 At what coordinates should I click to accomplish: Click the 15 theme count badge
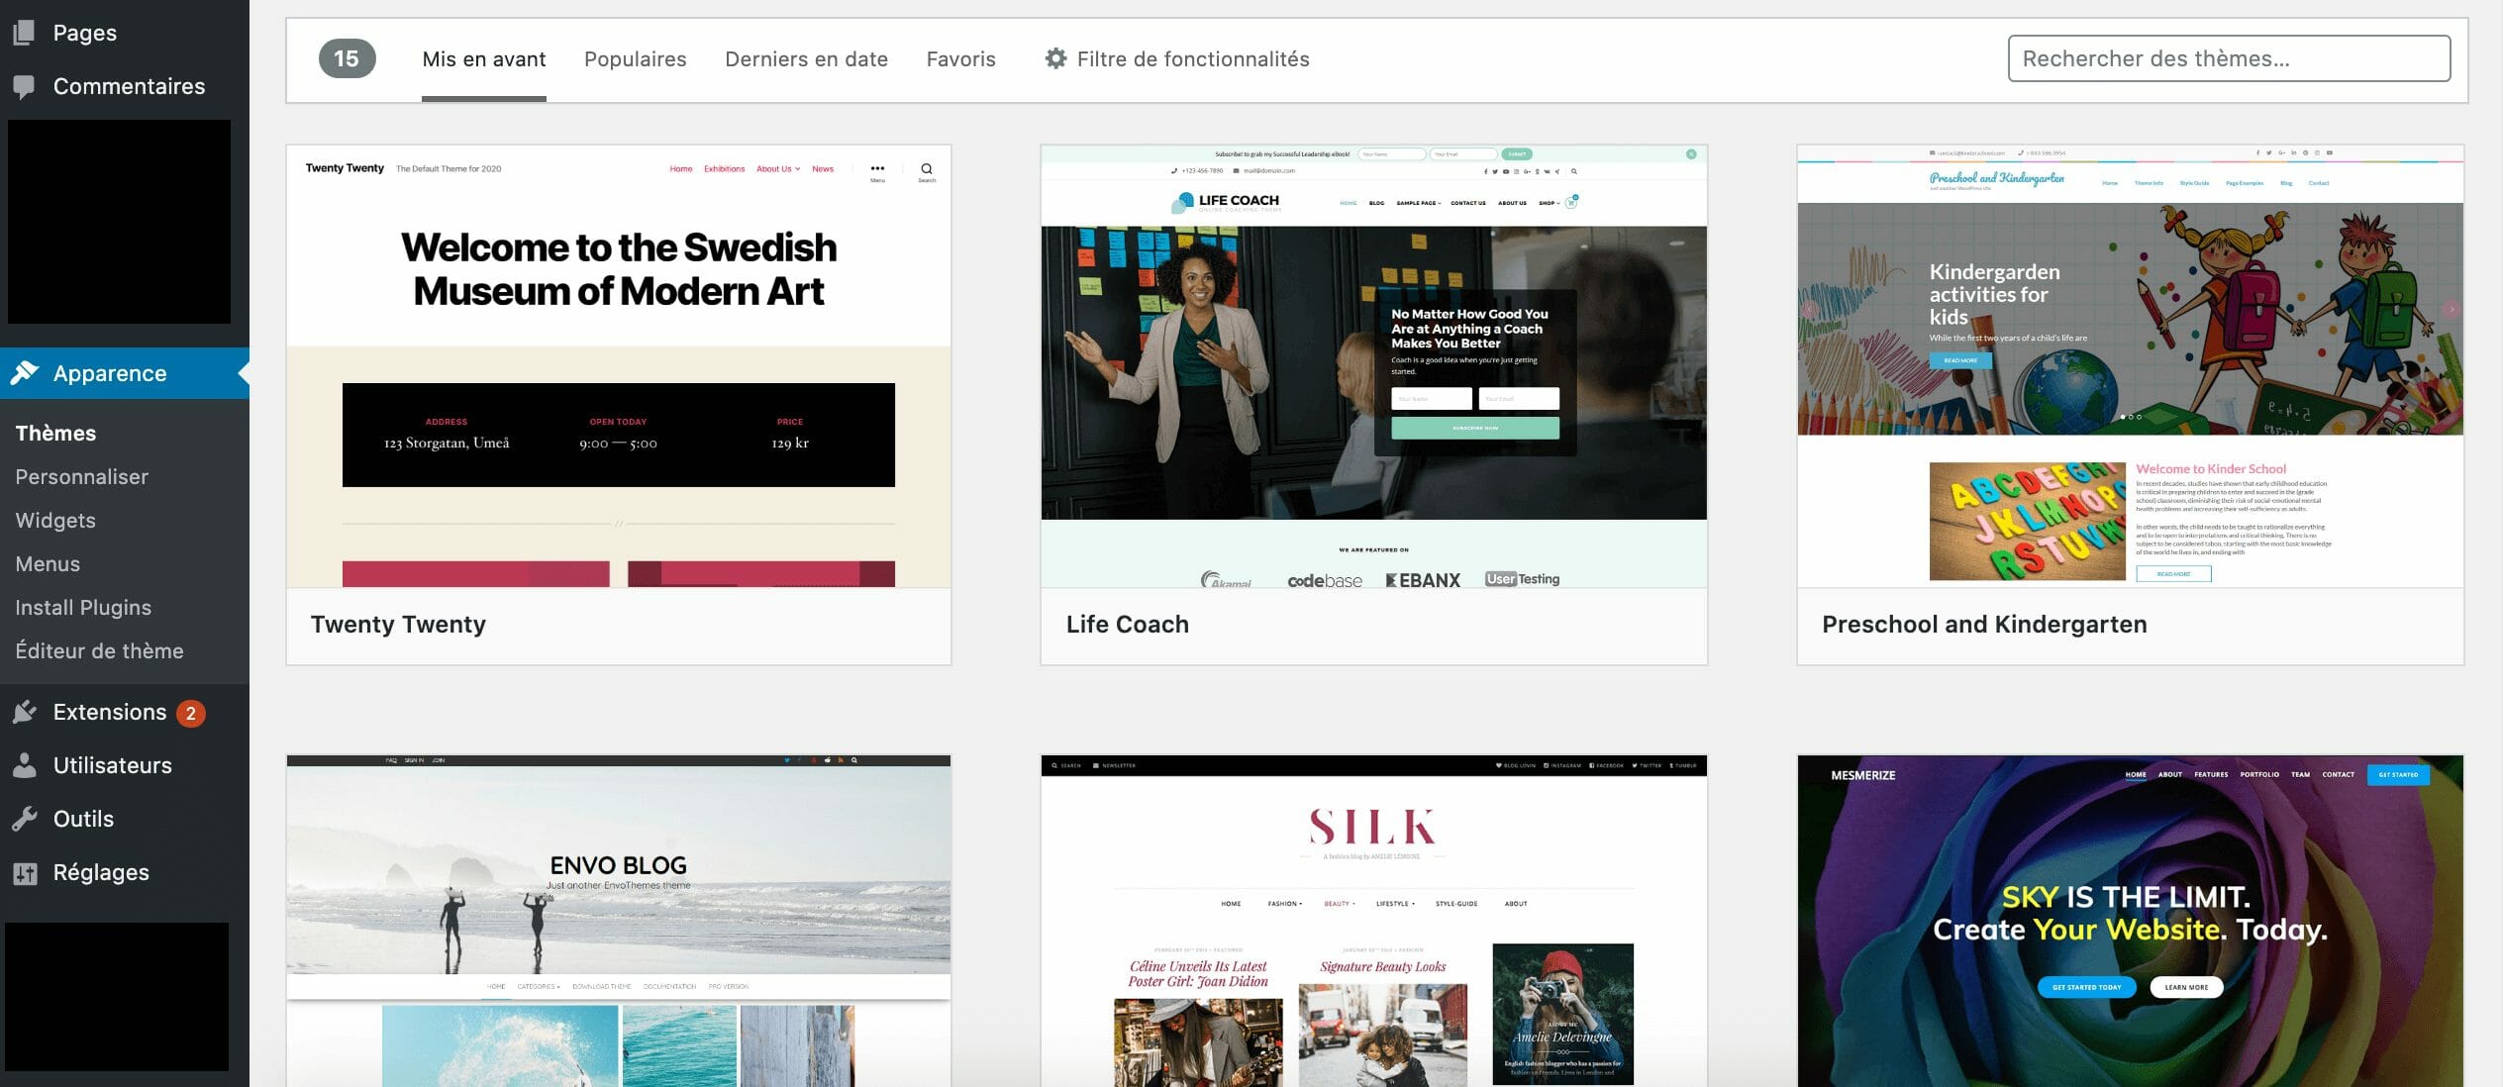point(347,59)
